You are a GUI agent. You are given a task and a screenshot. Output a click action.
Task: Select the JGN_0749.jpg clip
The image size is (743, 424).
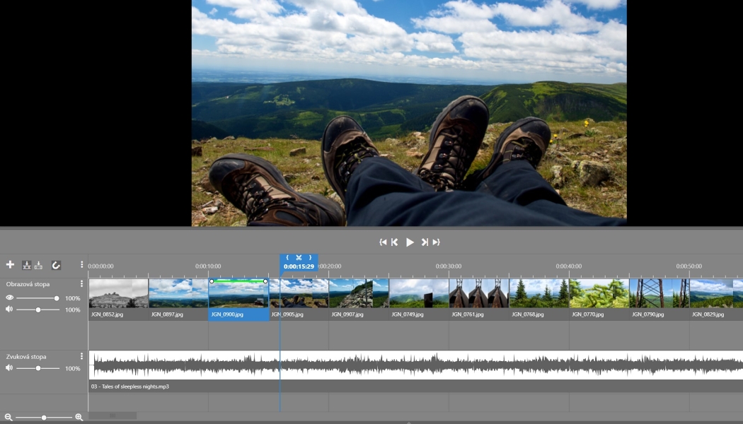coord(419,299)
